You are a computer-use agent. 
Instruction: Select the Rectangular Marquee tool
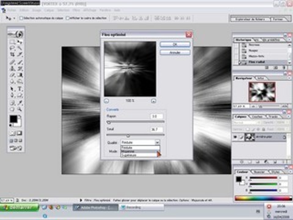click(12, 42)
